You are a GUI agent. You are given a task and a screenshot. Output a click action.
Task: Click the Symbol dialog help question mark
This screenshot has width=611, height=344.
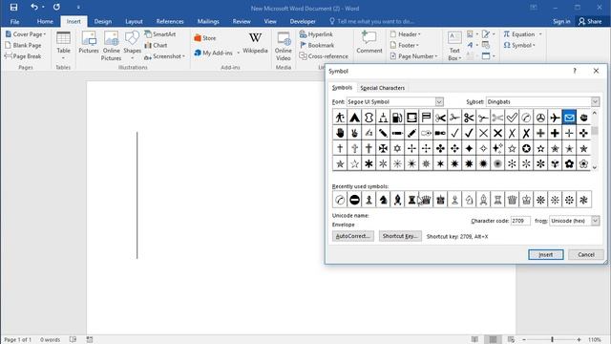click(x=575, y=71)
